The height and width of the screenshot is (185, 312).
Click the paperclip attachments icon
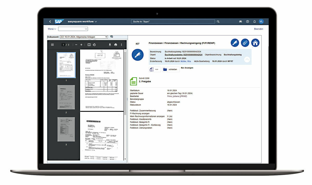point(245,43)
